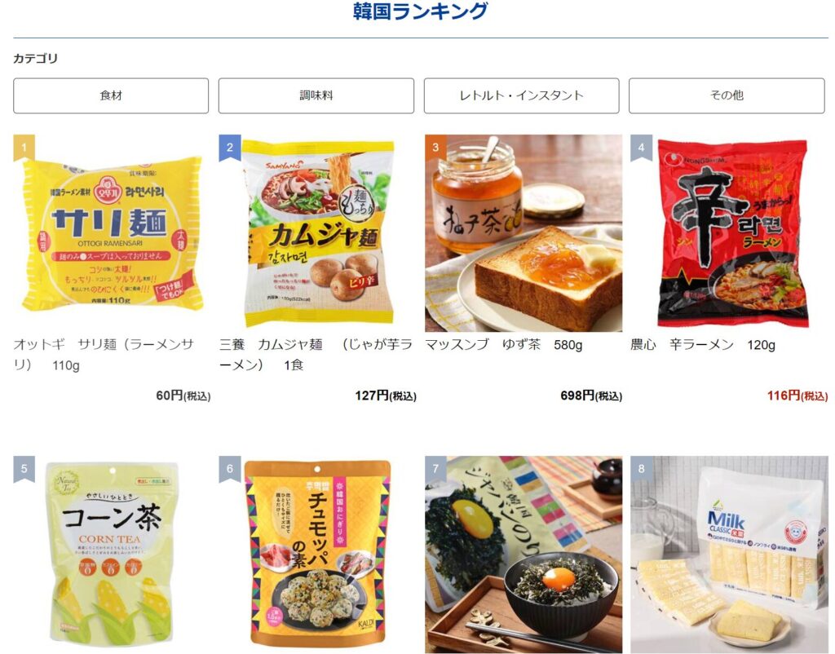Click the rank 3 orange ribbon badge

[435, 148]
